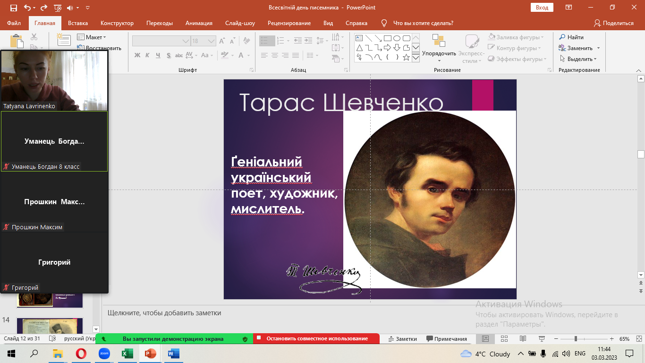The image size is (645, 363).
Task: Save the presentation from Quick Access toolbar
Action: click(x=13, y=8)
